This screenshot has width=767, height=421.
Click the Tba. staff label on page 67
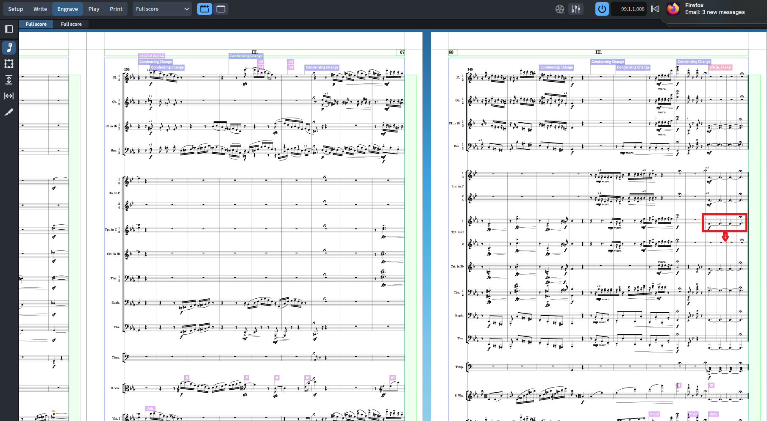click(117, 327)
